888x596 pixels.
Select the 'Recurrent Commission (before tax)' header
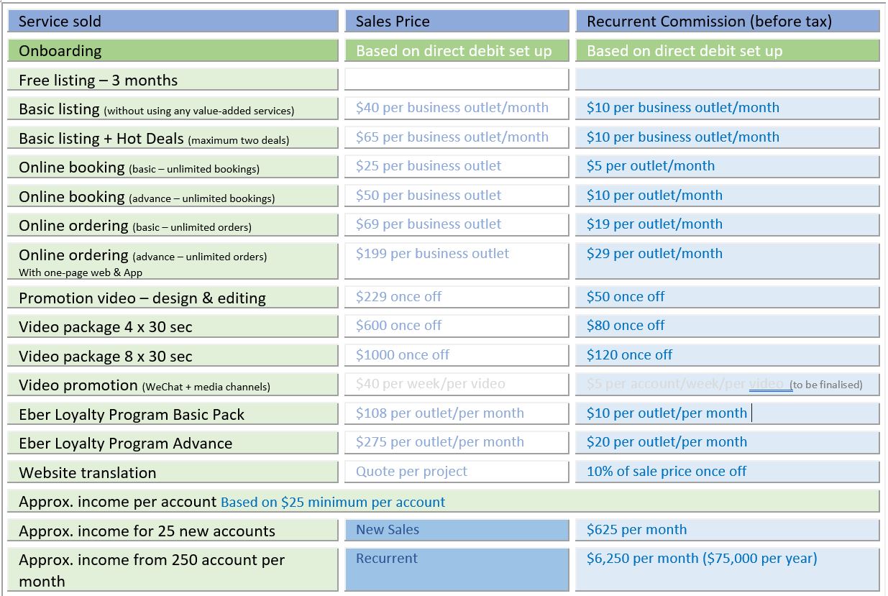coord(726,22)
